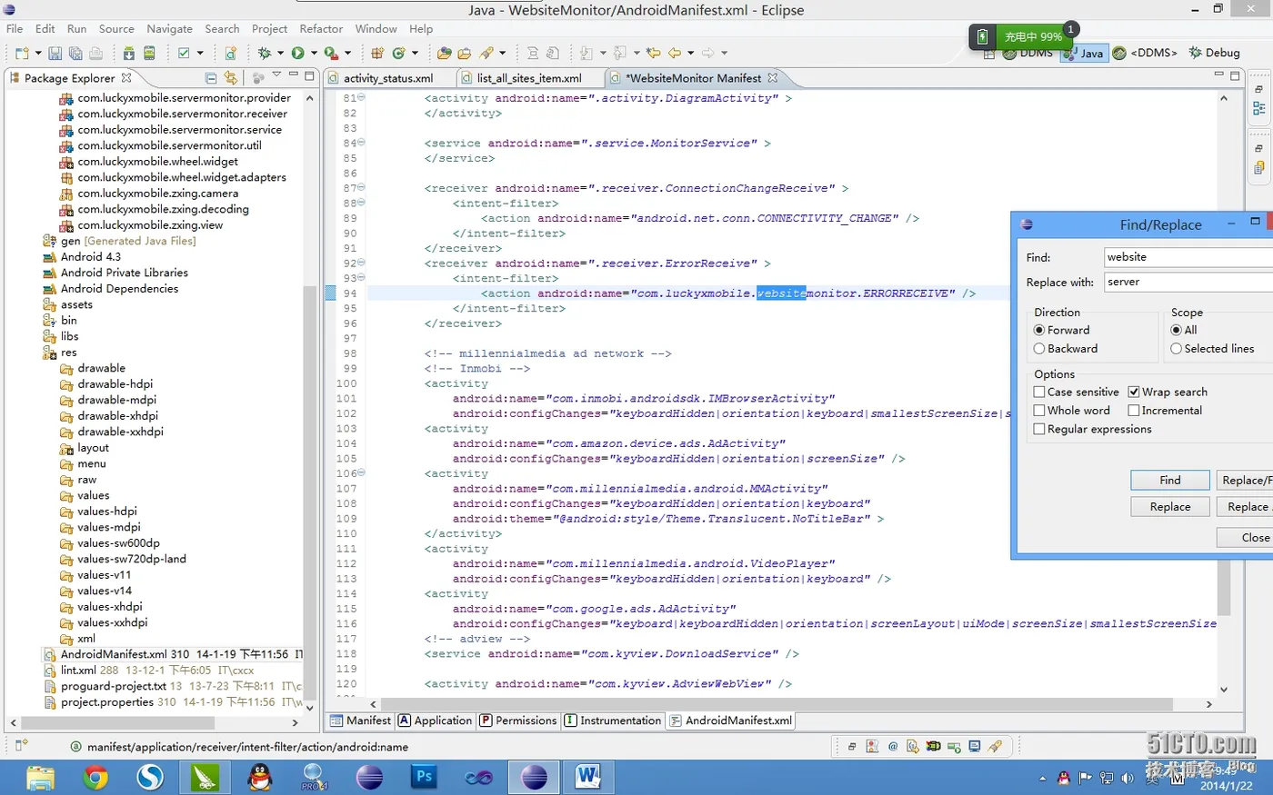The width and height of the screenshot is (1273, 795).
Task: Open the Photoshop icon in the taskbar
Action: [x=424, y=777]
